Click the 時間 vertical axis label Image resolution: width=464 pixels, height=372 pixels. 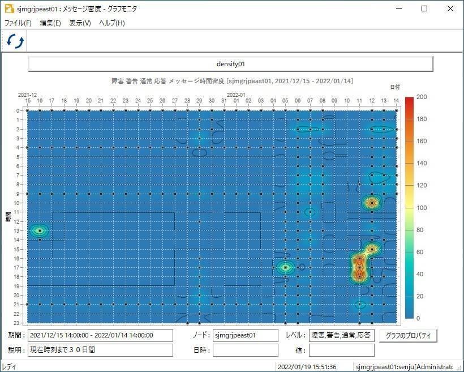click(8, 217)
